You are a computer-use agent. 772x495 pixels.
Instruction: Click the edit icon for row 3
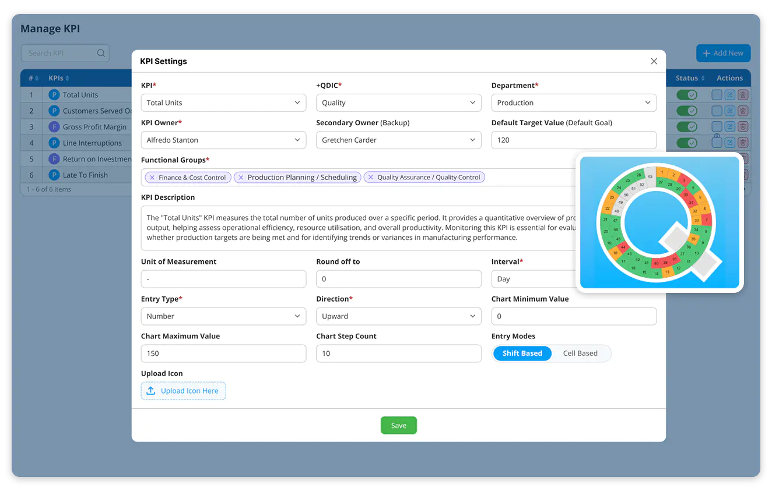(x=730, y=126)
